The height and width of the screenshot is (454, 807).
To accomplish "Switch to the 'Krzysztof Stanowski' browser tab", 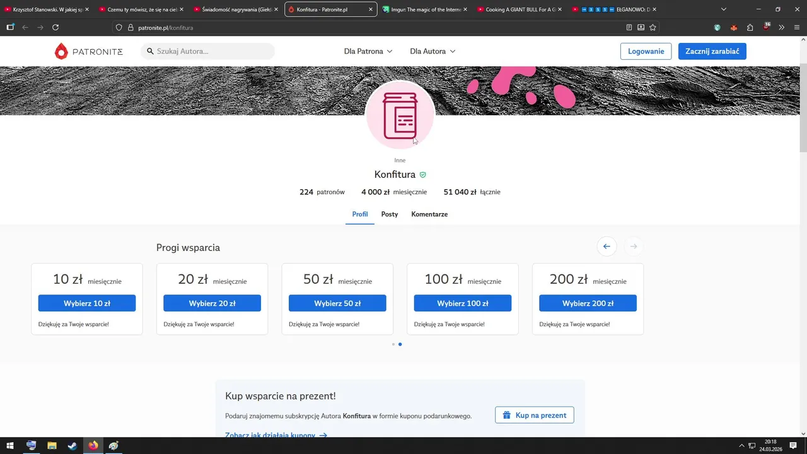I will (x=46, y=9).
